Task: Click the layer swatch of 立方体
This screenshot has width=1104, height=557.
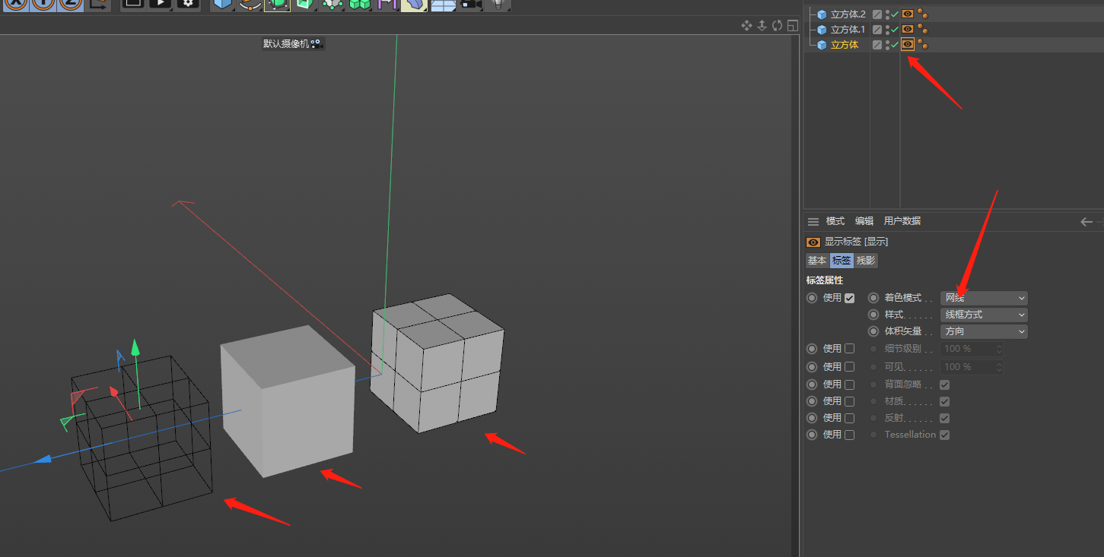Action: pos(877,44)
